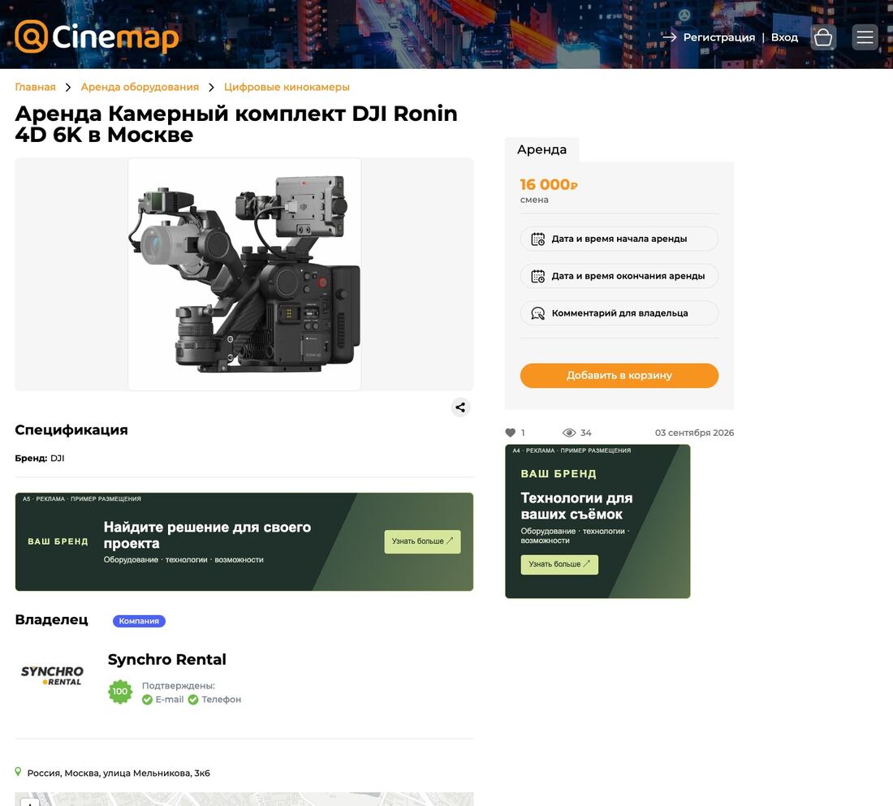Click the E-mail verified checkmark
Screen dimensions: 893x806
[x=147, y=700]
